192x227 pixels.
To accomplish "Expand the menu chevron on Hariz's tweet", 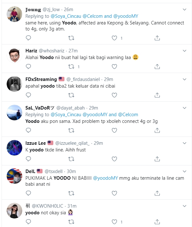I will click(x=184, y=51).
